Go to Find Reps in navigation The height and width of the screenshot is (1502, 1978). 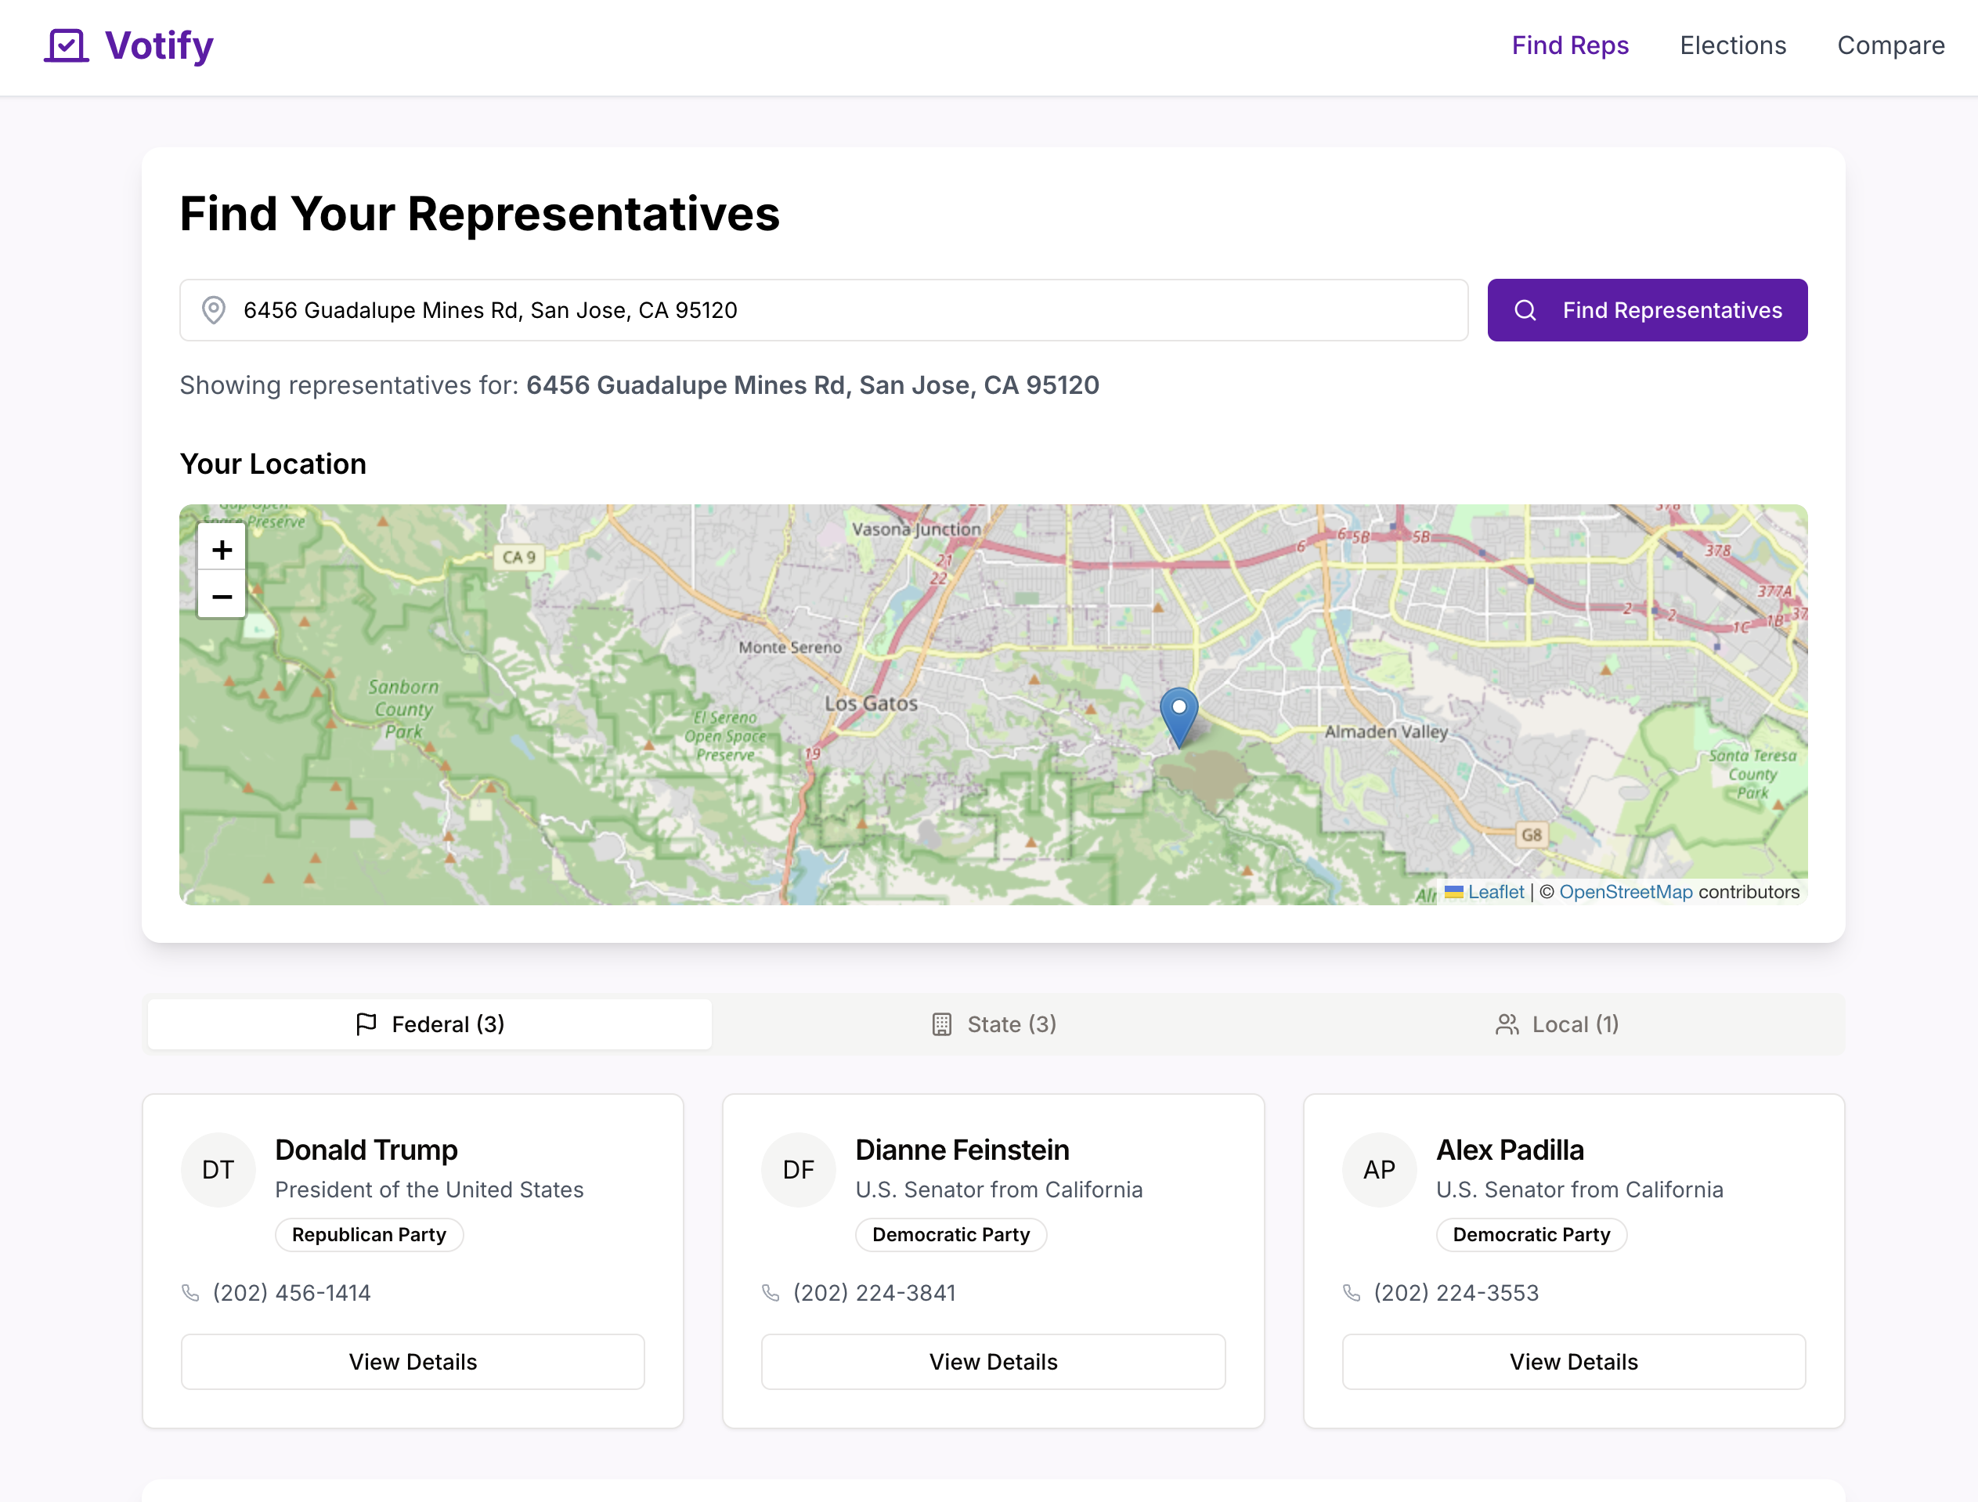coord(1569,45)
